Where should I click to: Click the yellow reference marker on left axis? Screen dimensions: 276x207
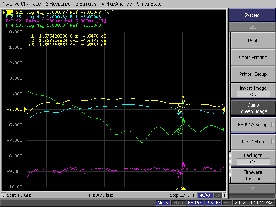pyautogui.click(x=25, y=109)
